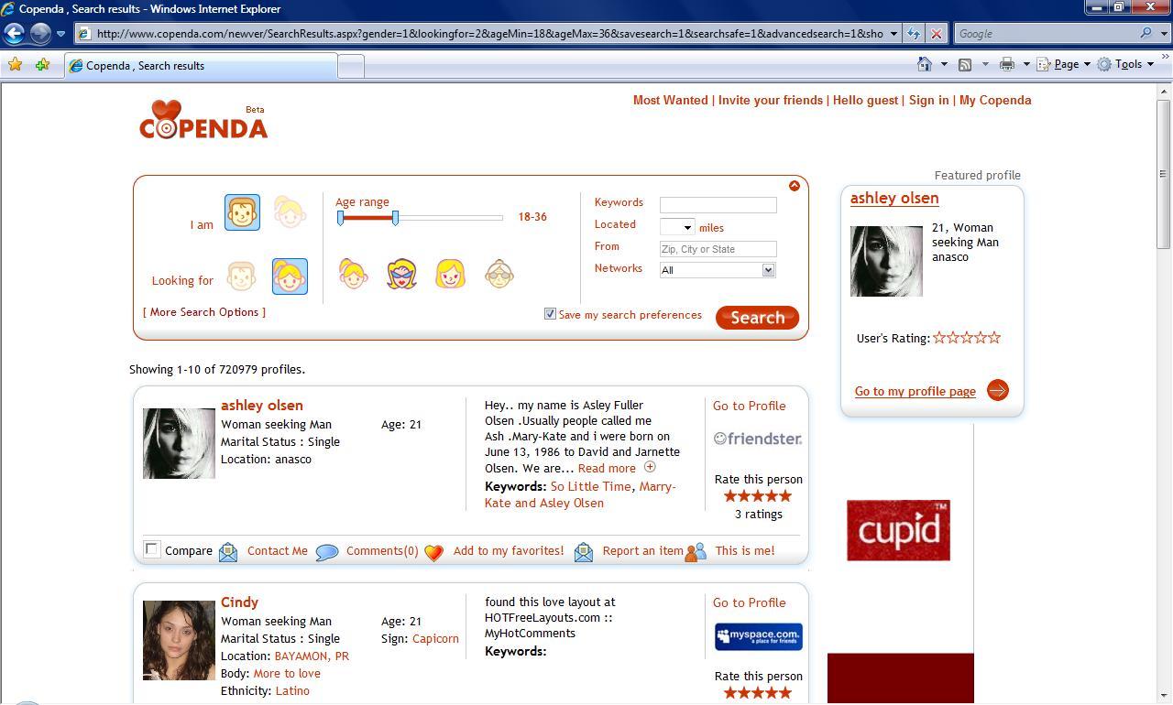
Task: Click the browser Forward arrow button
Action: (40, 34)
